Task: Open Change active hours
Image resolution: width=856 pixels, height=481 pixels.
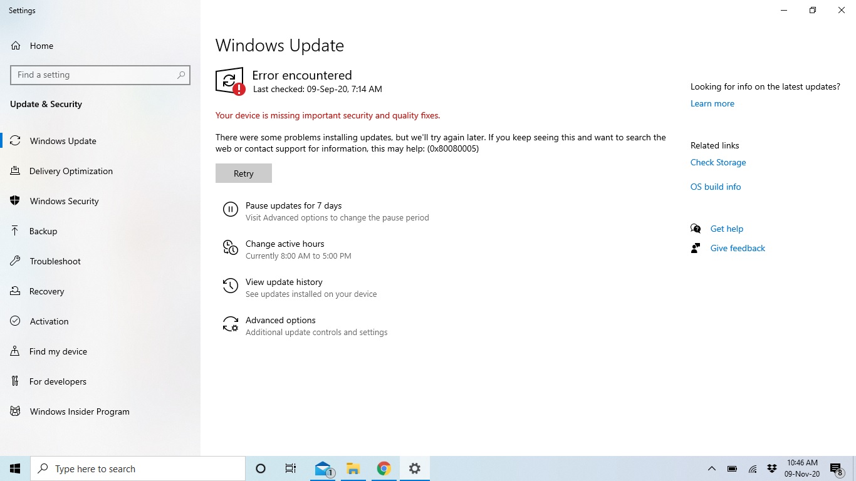Action: tap(285, 244)
